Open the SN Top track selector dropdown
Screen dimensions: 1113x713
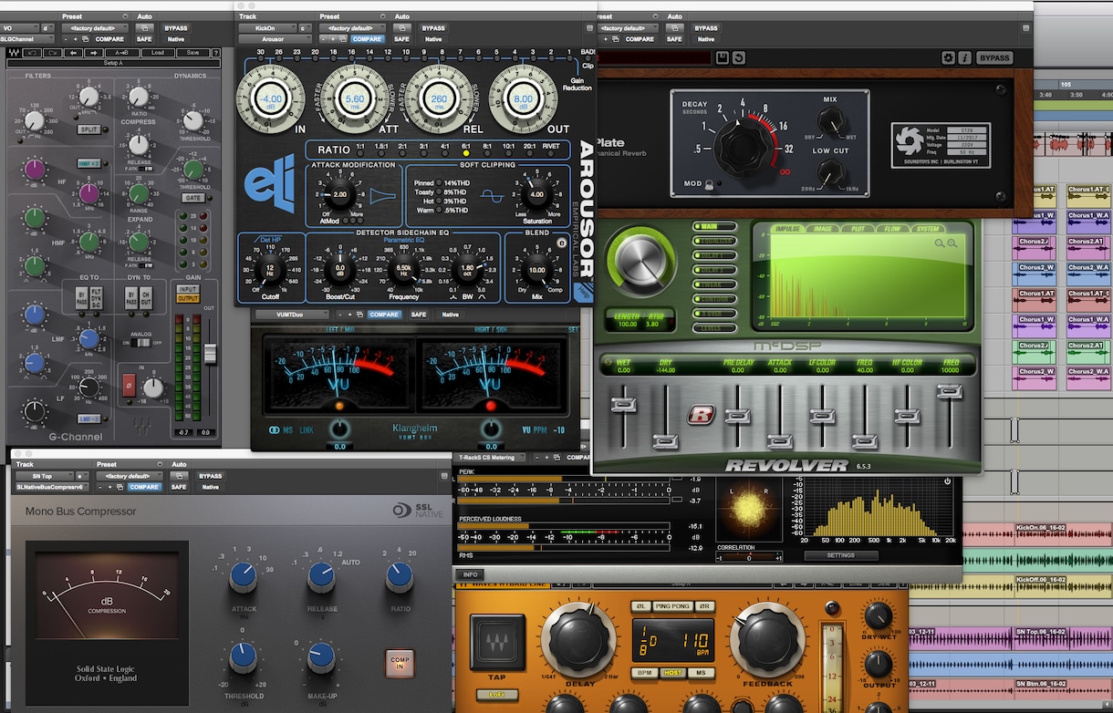coord(43,476)
